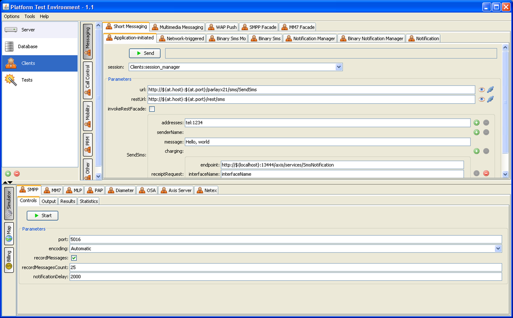Show the restUrl field with its eye icon

[481, 99]
